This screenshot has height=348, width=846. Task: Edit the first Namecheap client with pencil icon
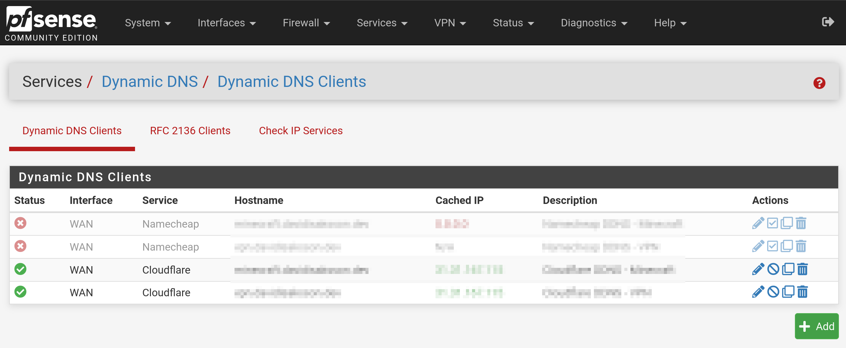pyautogui.click(x=758, y=223)
